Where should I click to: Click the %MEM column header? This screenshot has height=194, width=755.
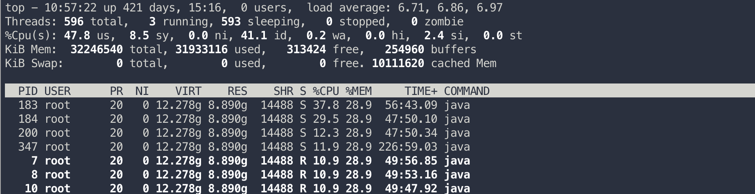tap(358, 91)
